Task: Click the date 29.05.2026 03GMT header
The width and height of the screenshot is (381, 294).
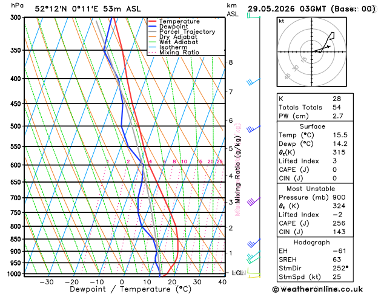Action: (x=287, y=9)
